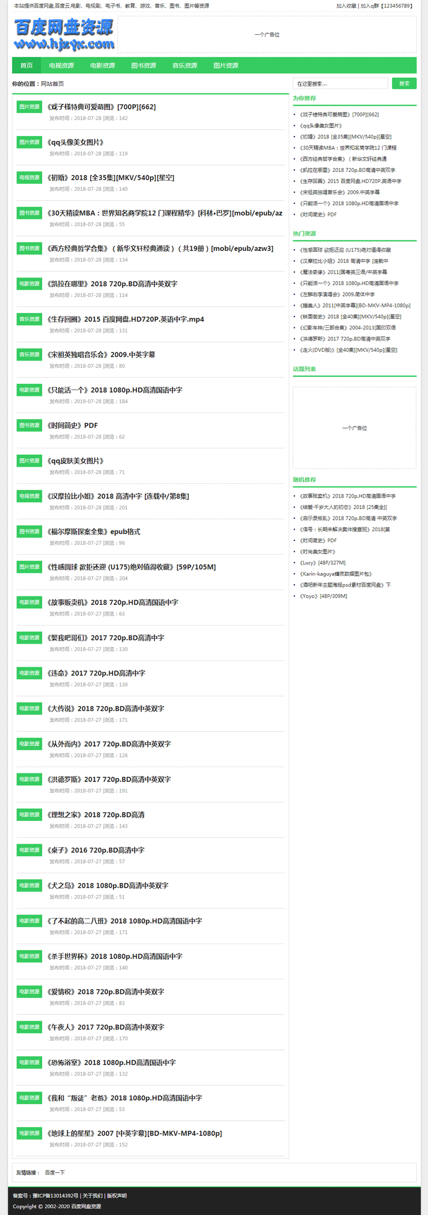Click 电影资源 tag beside 《凯拉在哪里》
428x1215 pixels.
(29, 284)
